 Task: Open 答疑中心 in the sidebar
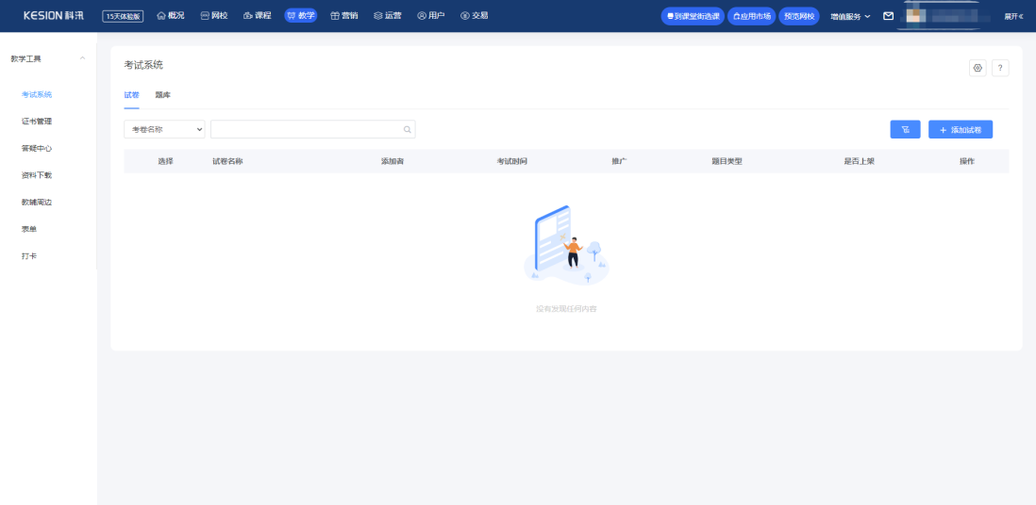pos(37,149)
